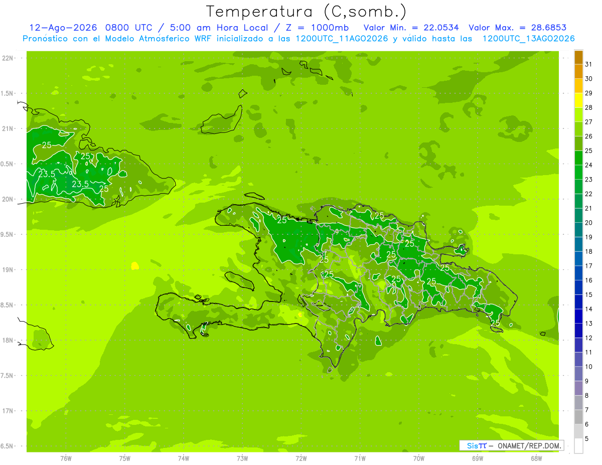Image resolution: width=602 pixels, height=465 pixels.
Task: Click the "75W" longitude axis label
Action: (x=125, y=458)
